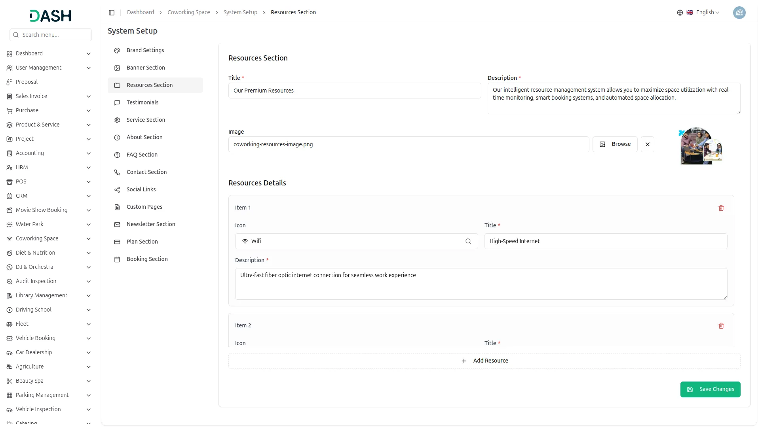Open the Testimonials setup section

pos(142,102)
